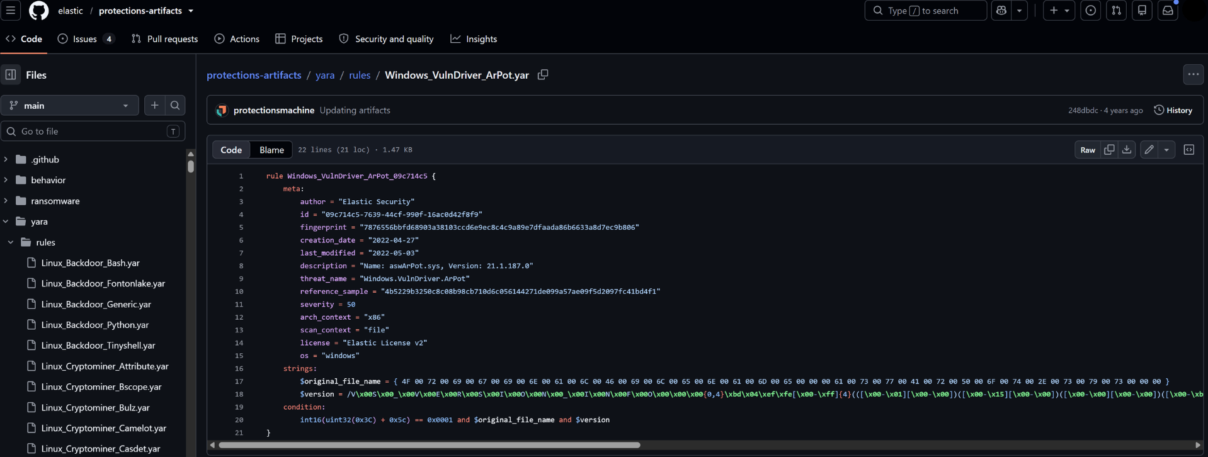The height and width of the screenshot is (457, 1208).
Task: Open Linux_Backdoor_Tinyshell.yar file
Action: point(98,346)
